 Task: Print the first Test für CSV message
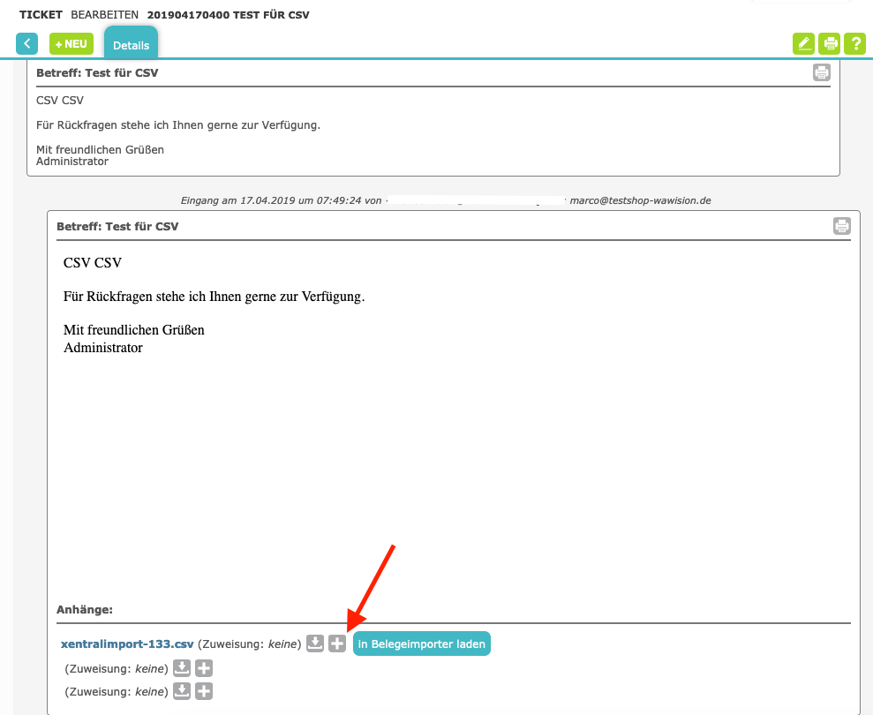tap(822, 73)
